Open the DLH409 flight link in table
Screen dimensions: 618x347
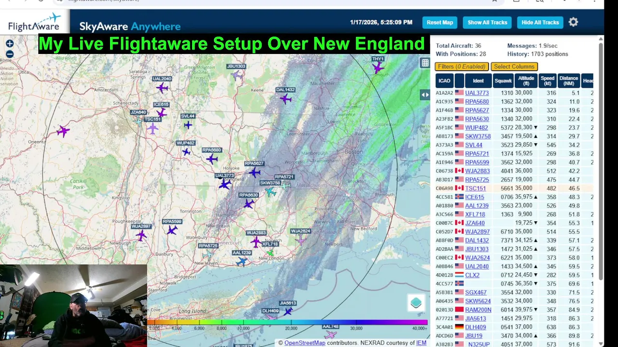pyautogui.click(x=475, y=327)
